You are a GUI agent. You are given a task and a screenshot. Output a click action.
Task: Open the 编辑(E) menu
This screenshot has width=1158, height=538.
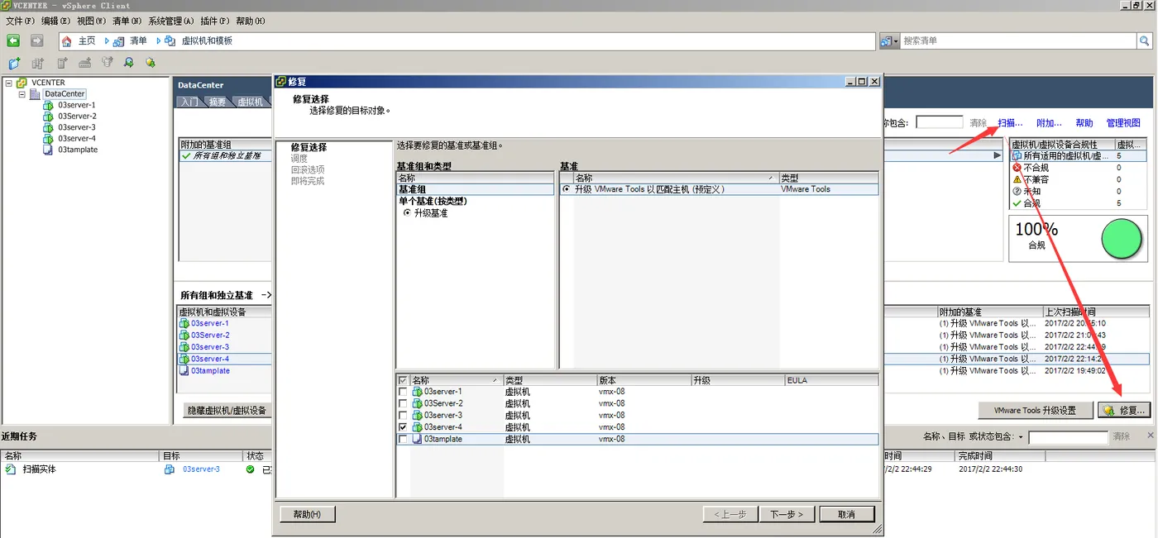[x=55, y=21]
